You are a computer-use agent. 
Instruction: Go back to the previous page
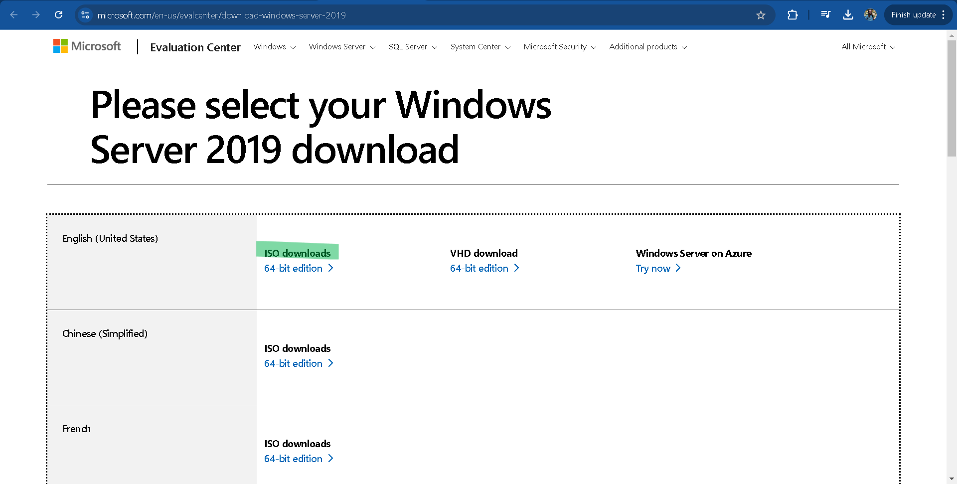(x=14, y=15)
